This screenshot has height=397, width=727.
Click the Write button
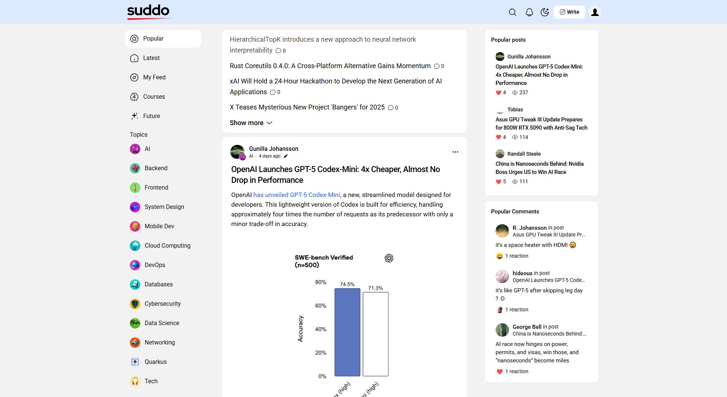(569, 12)
